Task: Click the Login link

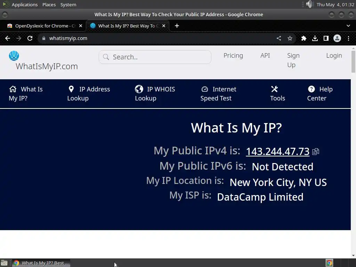Action: pos(334,56)
